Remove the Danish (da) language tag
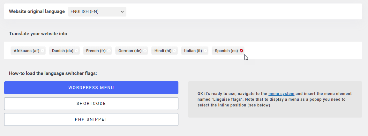This screenshot has height=136, width=368. pos(77,51)
